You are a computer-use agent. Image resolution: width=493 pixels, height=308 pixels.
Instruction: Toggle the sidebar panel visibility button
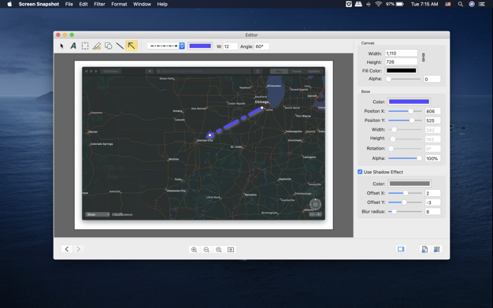pos(401,249)
